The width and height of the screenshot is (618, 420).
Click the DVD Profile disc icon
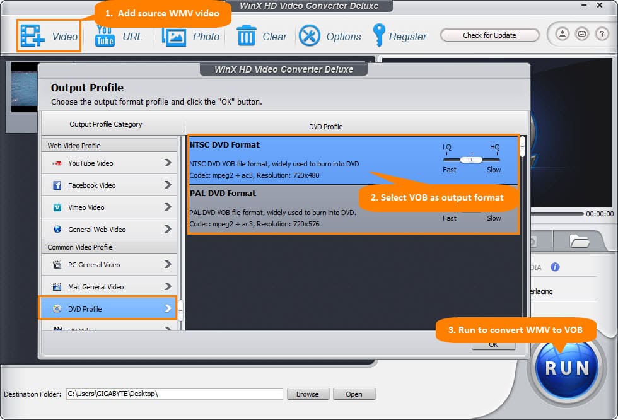click(57, 308)
